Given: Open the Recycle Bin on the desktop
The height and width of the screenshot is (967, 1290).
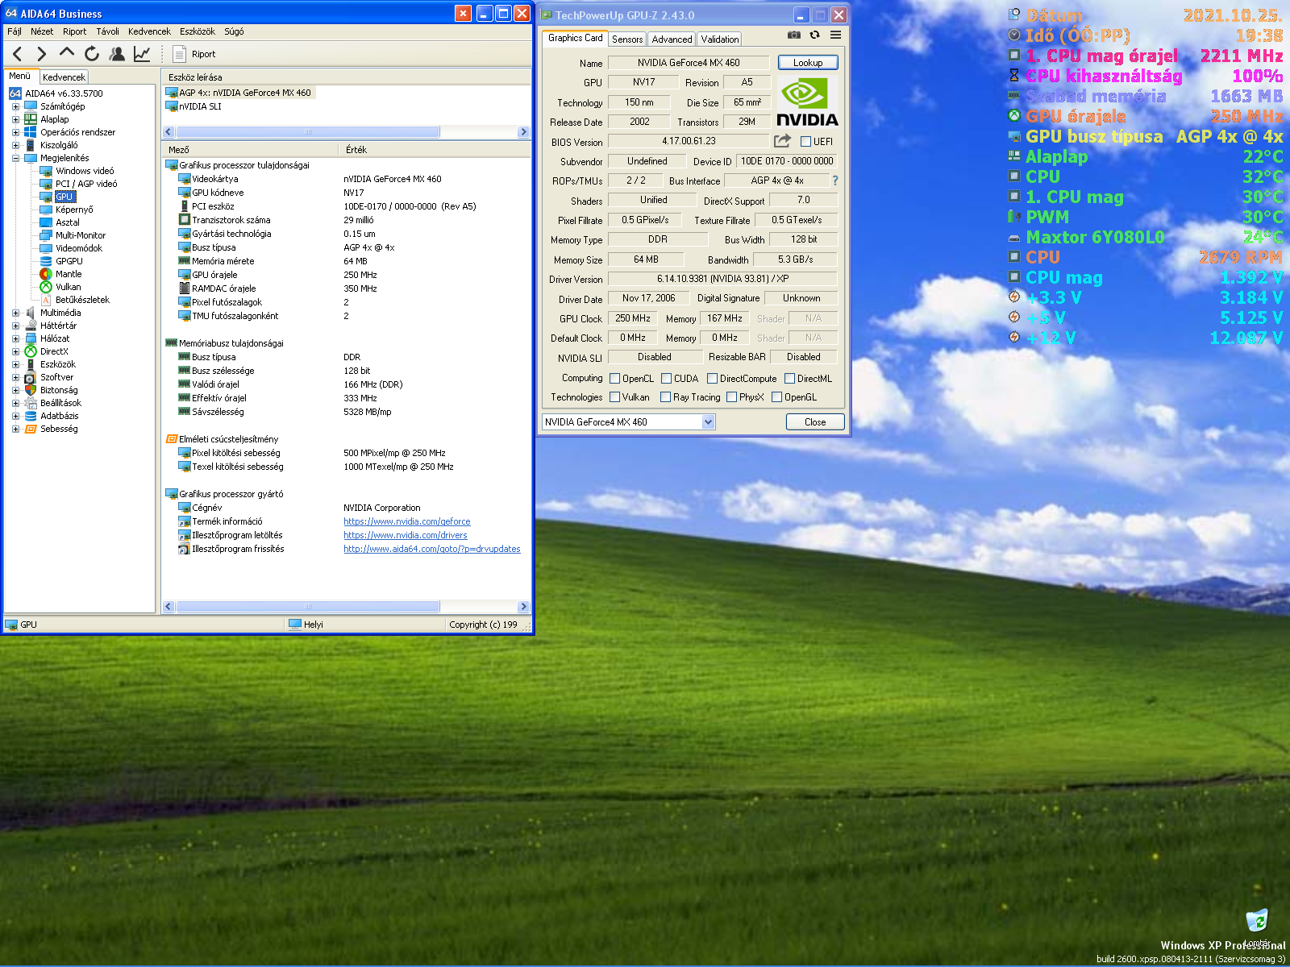Looking at the screenshot, I should pyautogui.click(x=1256, y=920).
